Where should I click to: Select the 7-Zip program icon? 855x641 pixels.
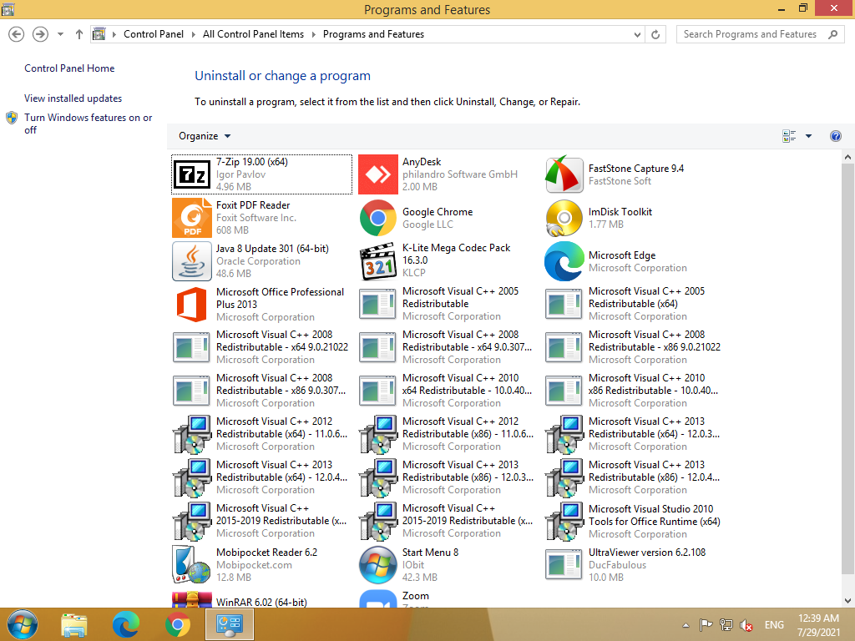[193, 174]
